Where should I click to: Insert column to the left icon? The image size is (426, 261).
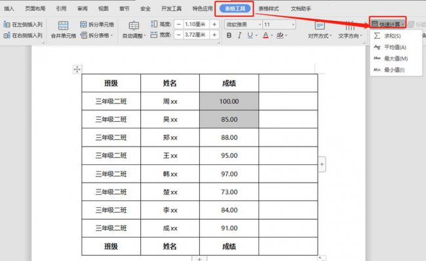click(7, 24)
